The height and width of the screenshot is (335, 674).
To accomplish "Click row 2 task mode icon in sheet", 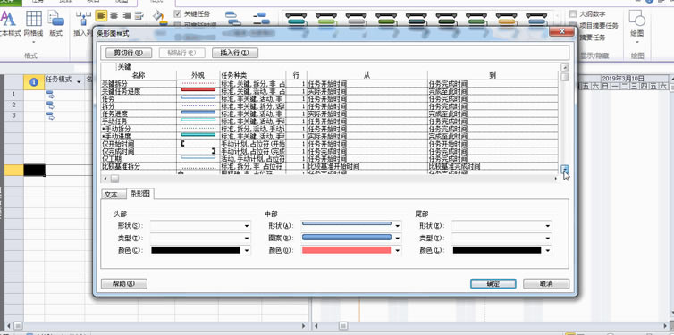I will tap(49, 105).
